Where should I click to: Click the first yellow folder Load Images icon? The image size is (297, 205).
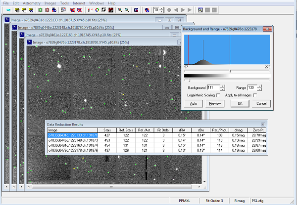17,10
